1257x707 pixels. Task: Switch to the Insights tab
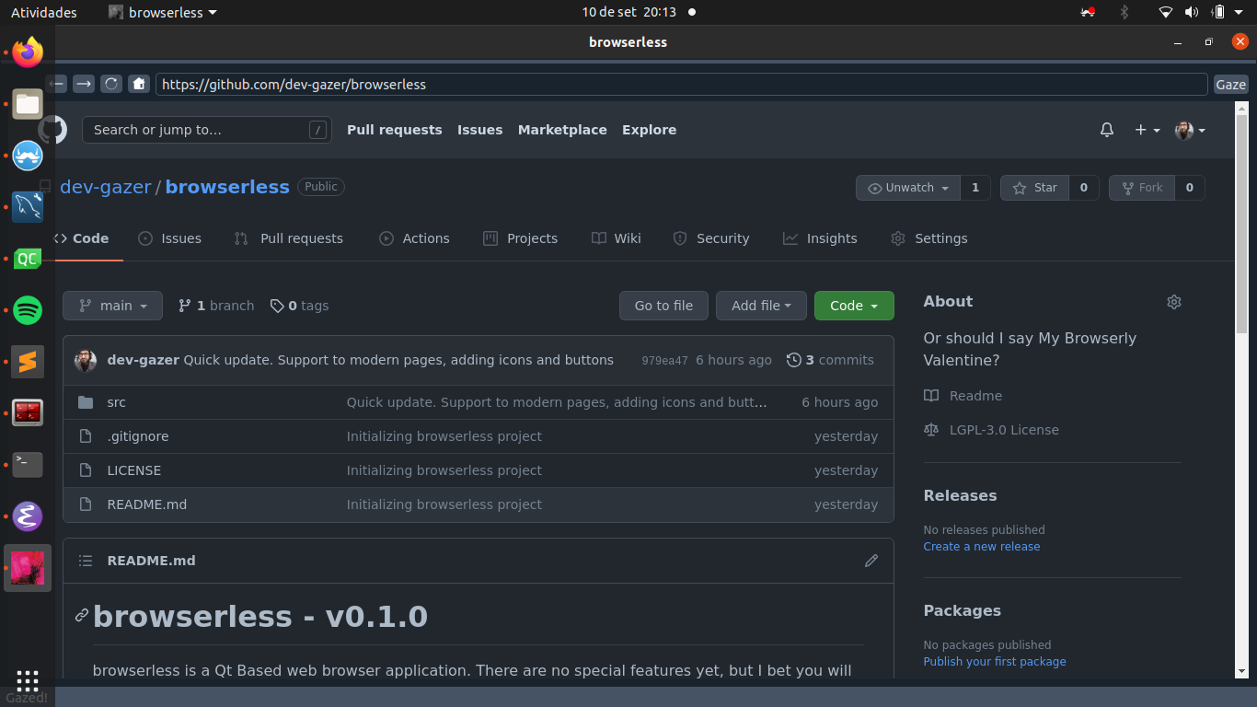tap(819, 238)
